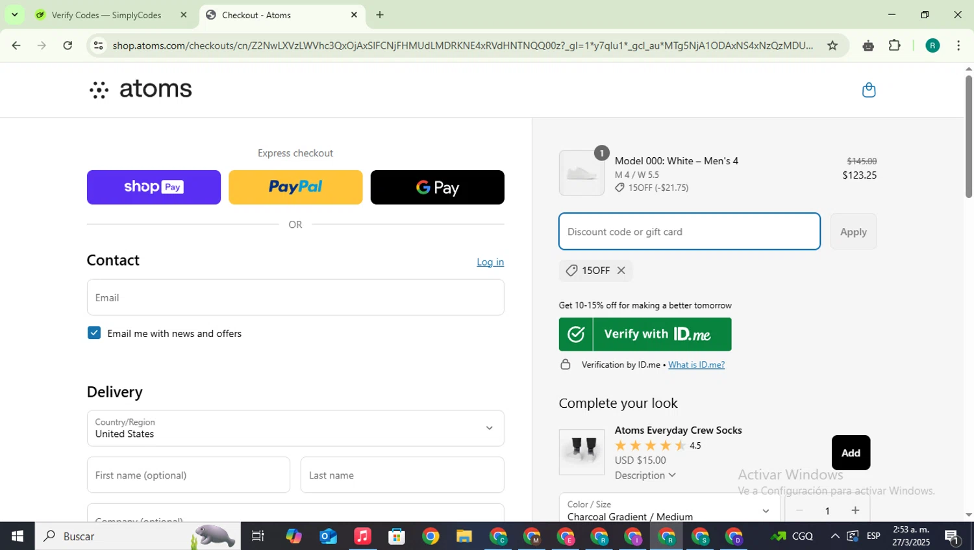The width and height of the screenshot is (974, 550).
Task: Go forward in browser history
Action: [x=42, y=45]
